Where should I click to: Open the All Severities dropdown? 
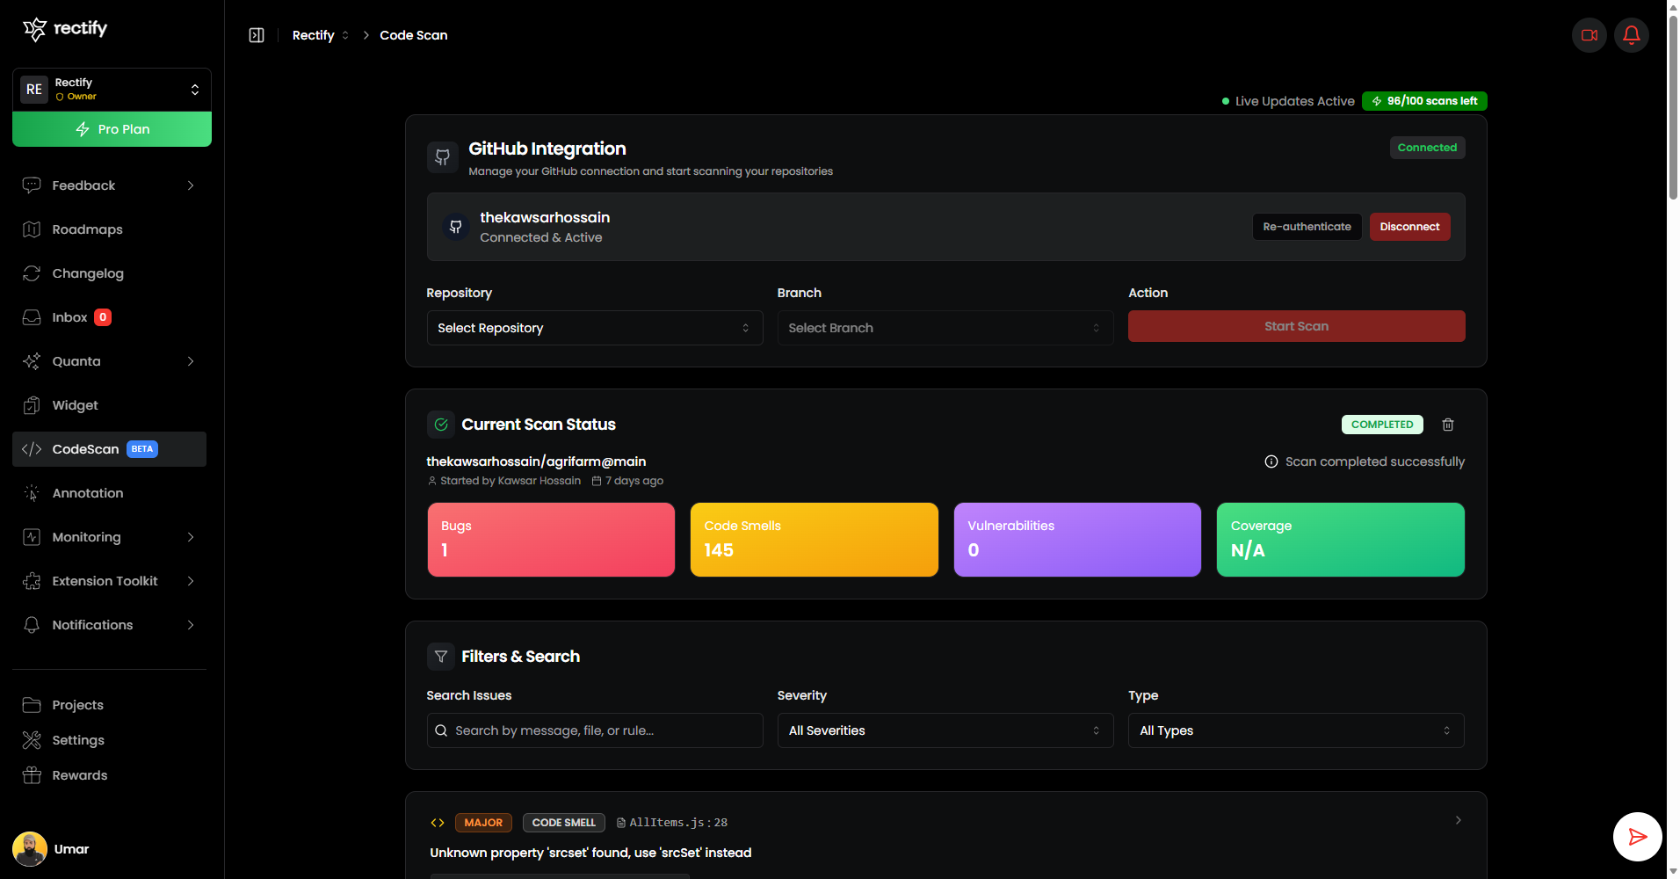945,730
